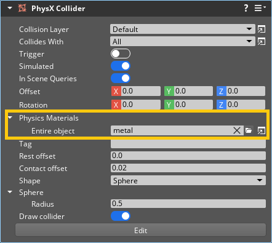The height and width of the screenshot is (243, 272).
Task: Clear the metal physics material with X
Action: [x=237, y=130]
